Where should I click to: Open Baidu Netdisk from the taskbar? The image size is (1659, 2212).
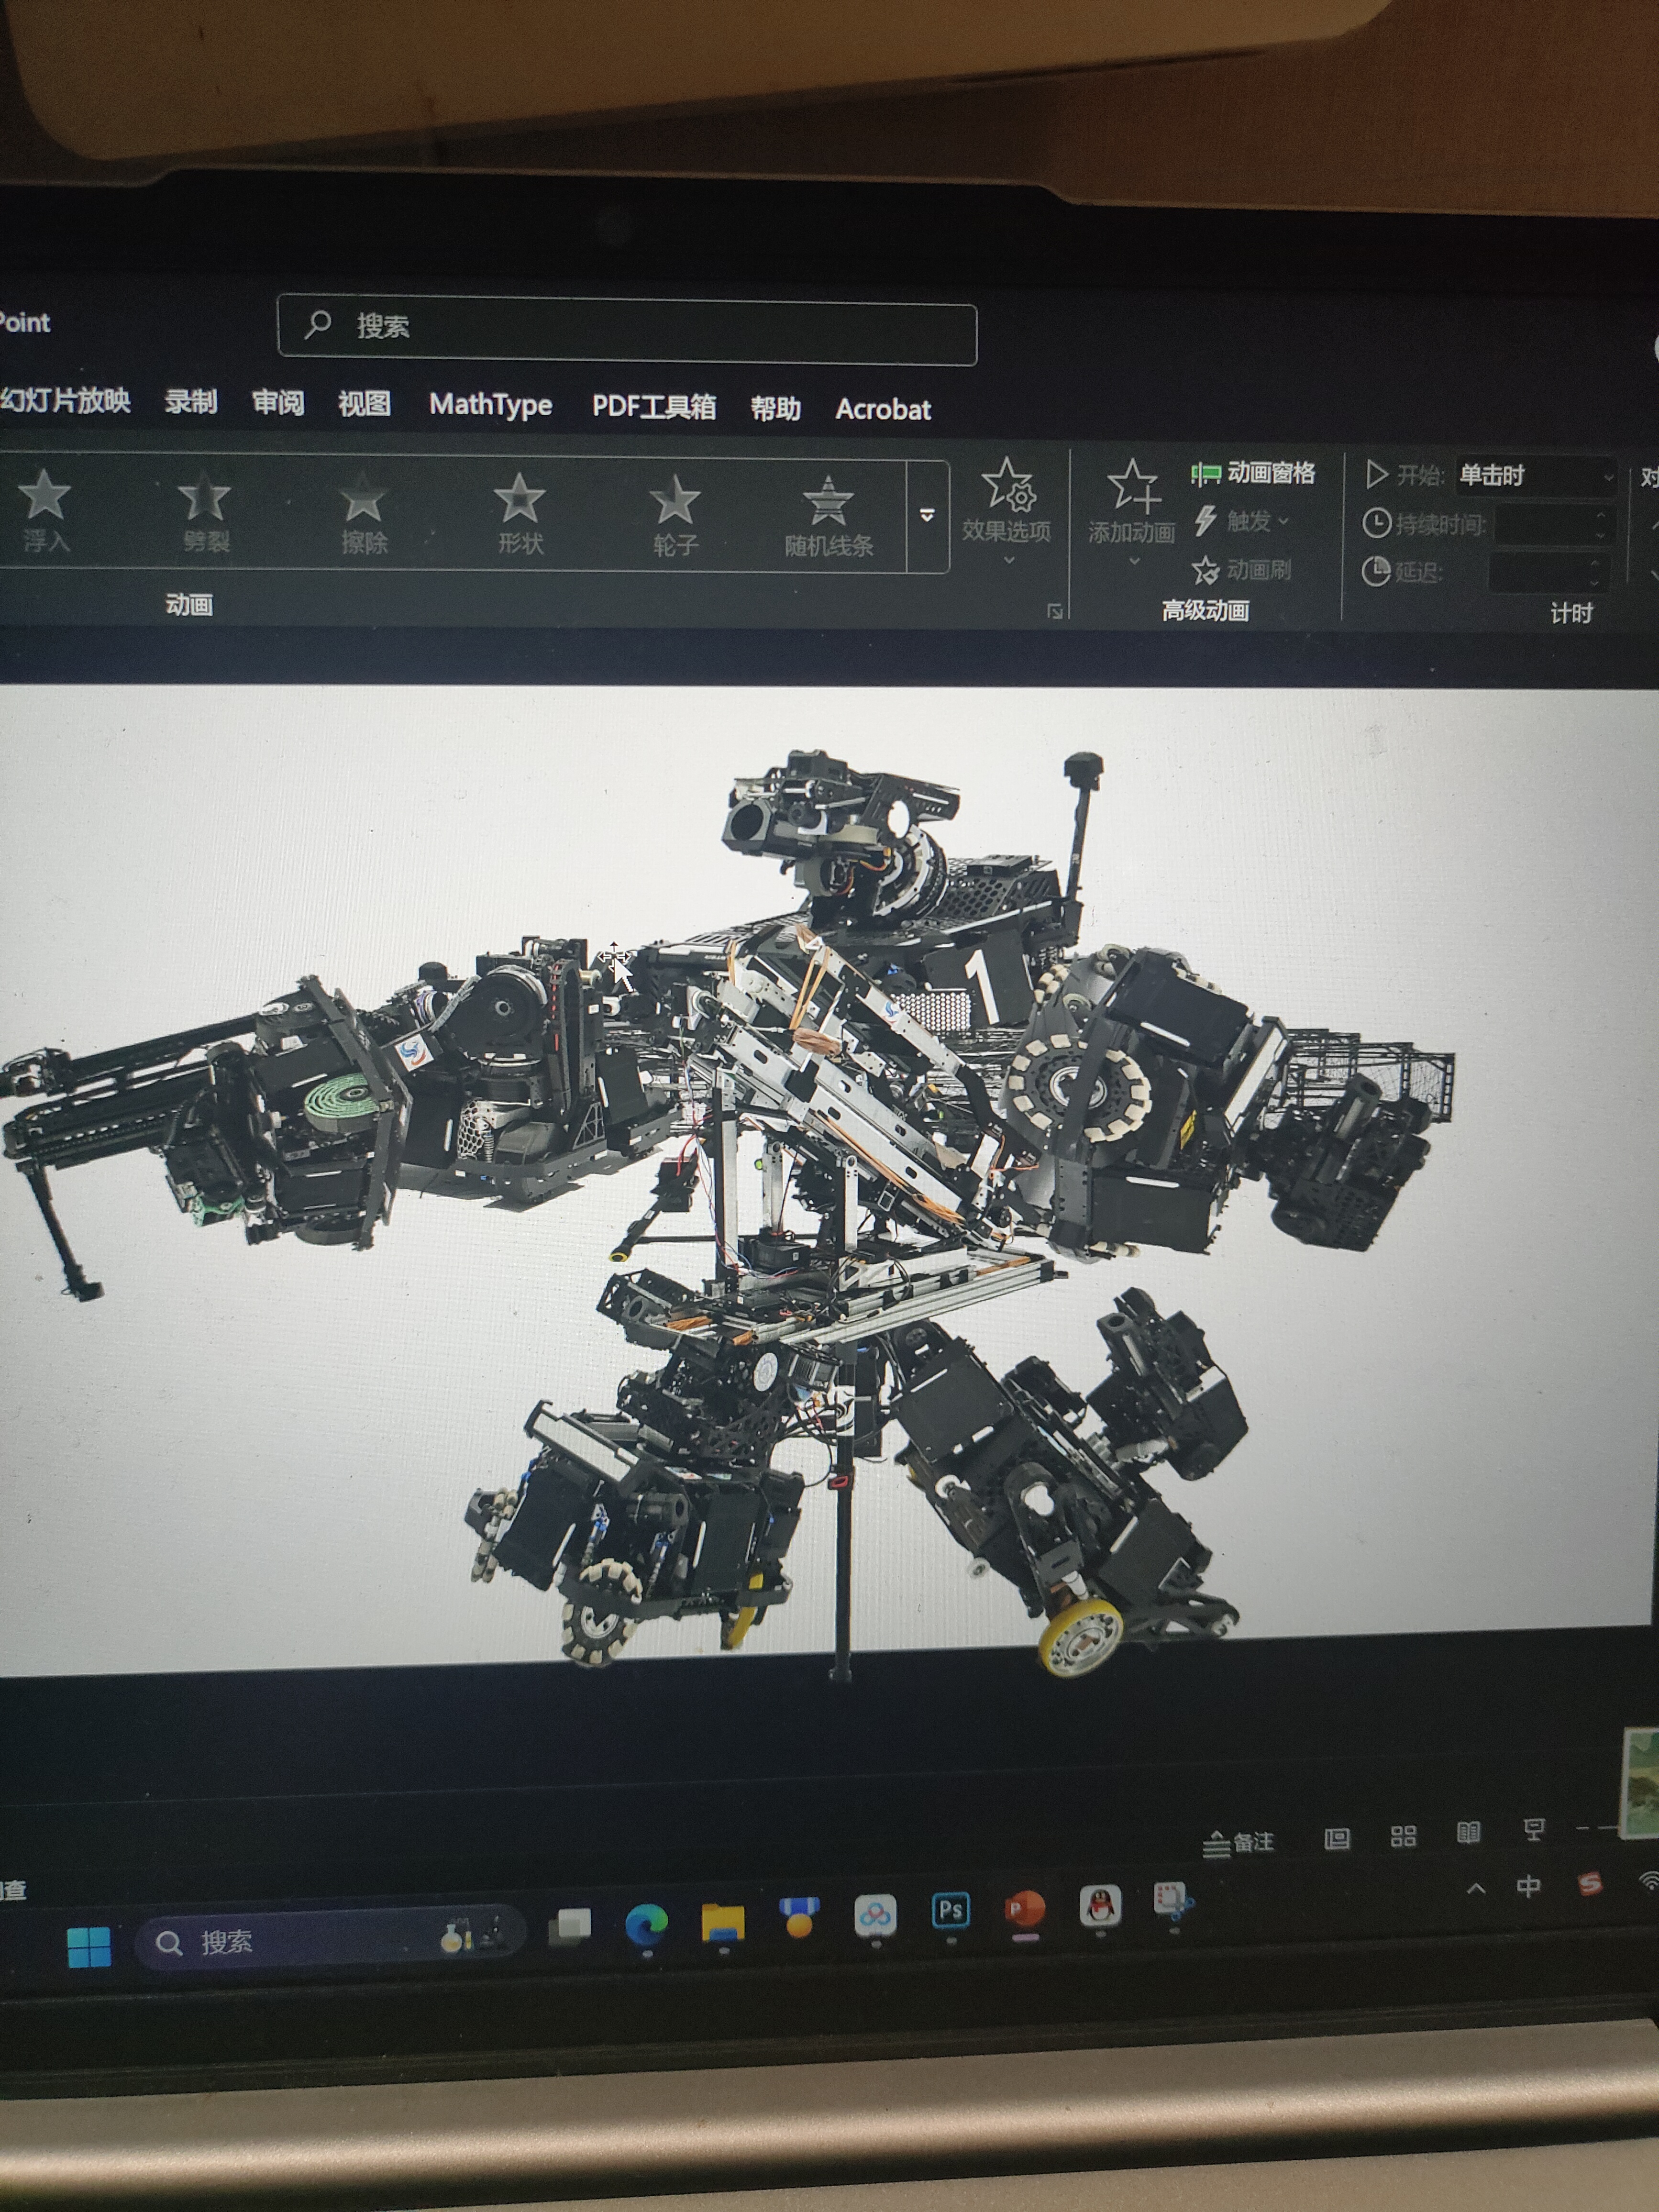pyautogui.click(x=875, y=1916)
